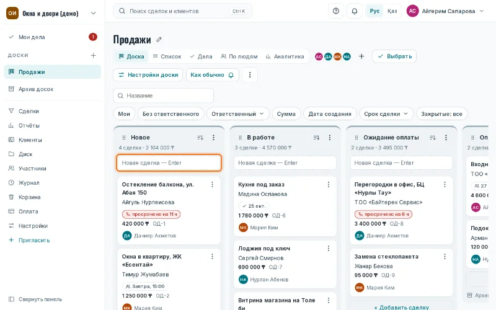Switch to the По людям tab

239,56
